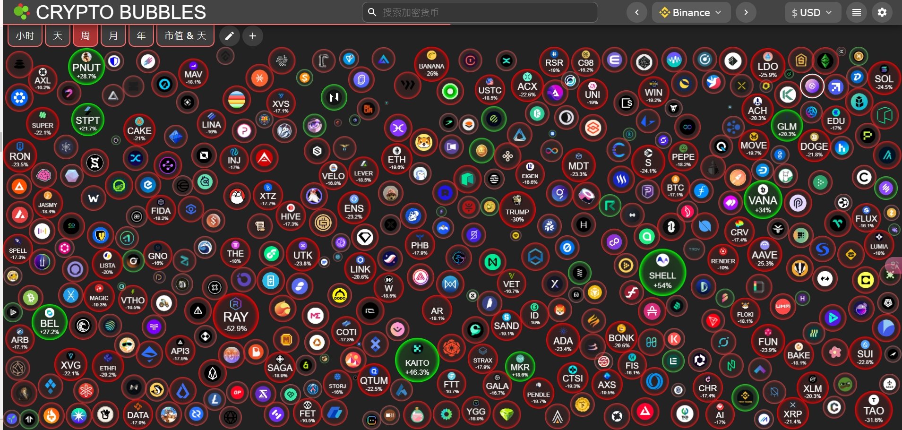Image resolution: width=902 pixels, height=430 pixels.
Task: Click the cryptocurrency search field
Action: coord(480,12)
